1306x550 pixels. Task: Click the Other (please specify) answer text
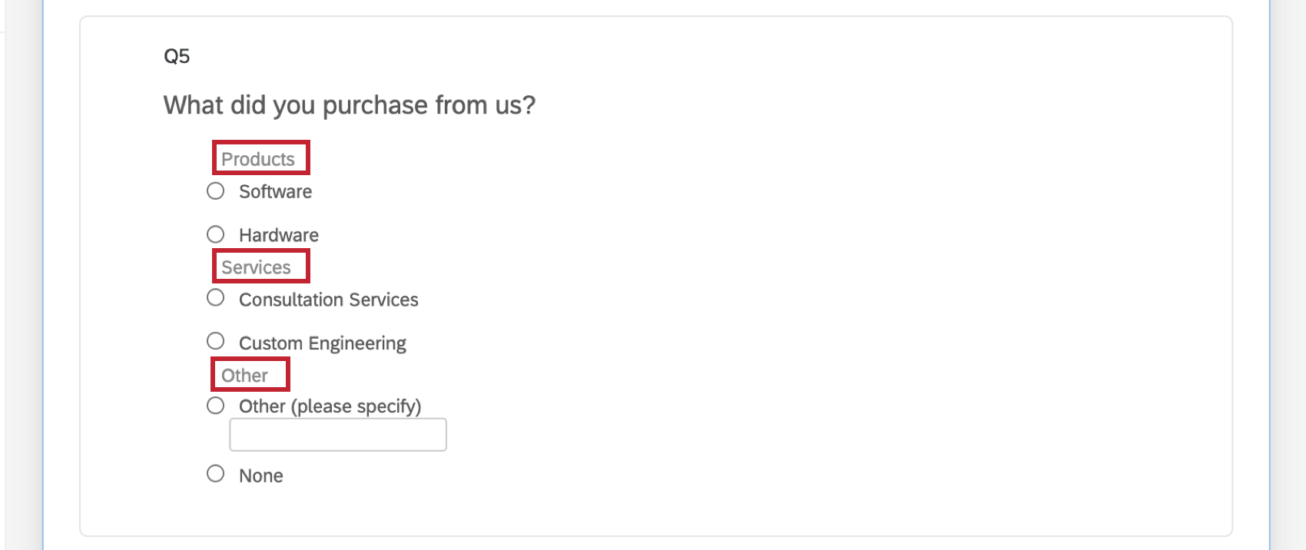coord(330,406)
